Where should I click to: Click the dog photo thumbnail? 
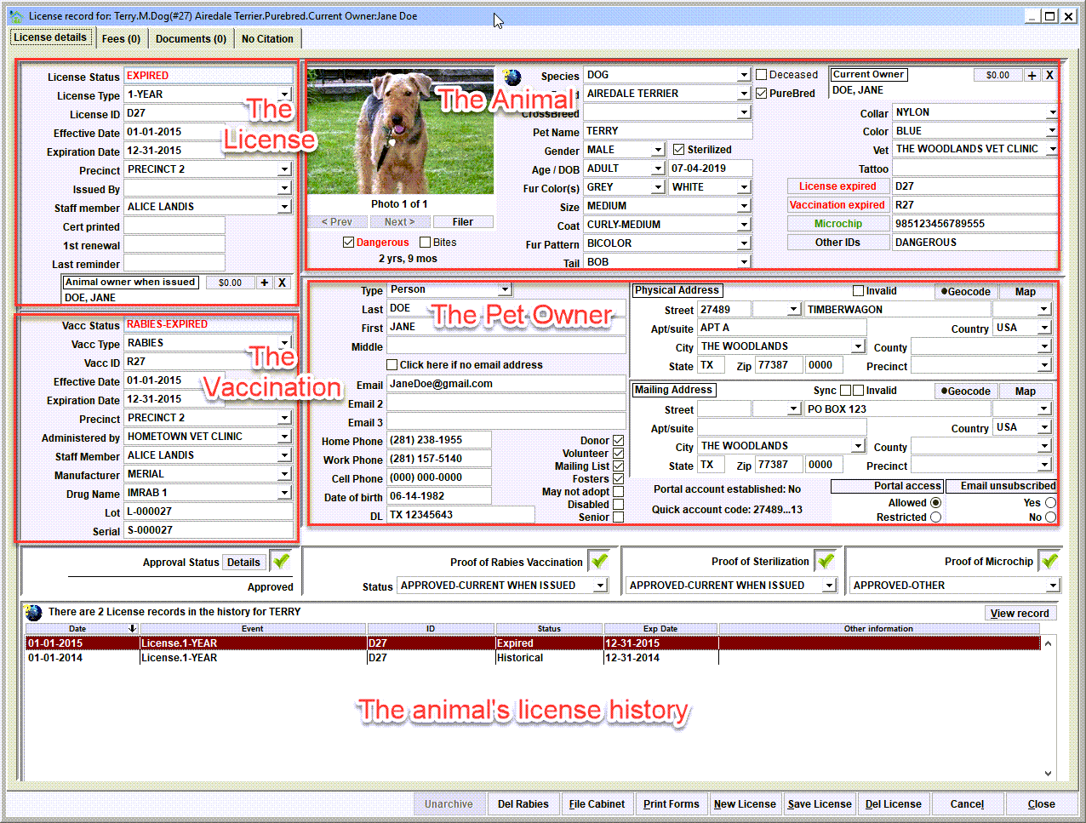coord(401,131)
